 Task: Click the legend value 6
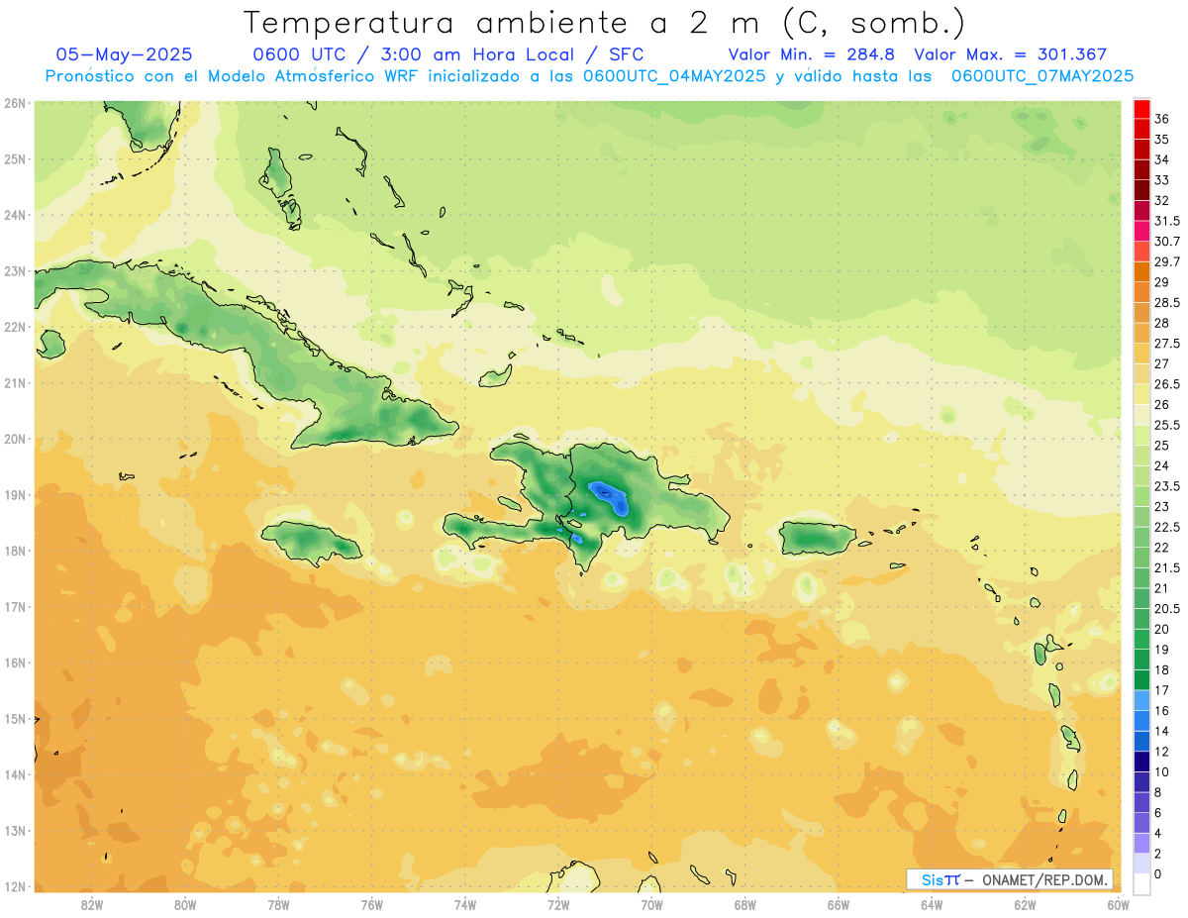coord(1158,812)
